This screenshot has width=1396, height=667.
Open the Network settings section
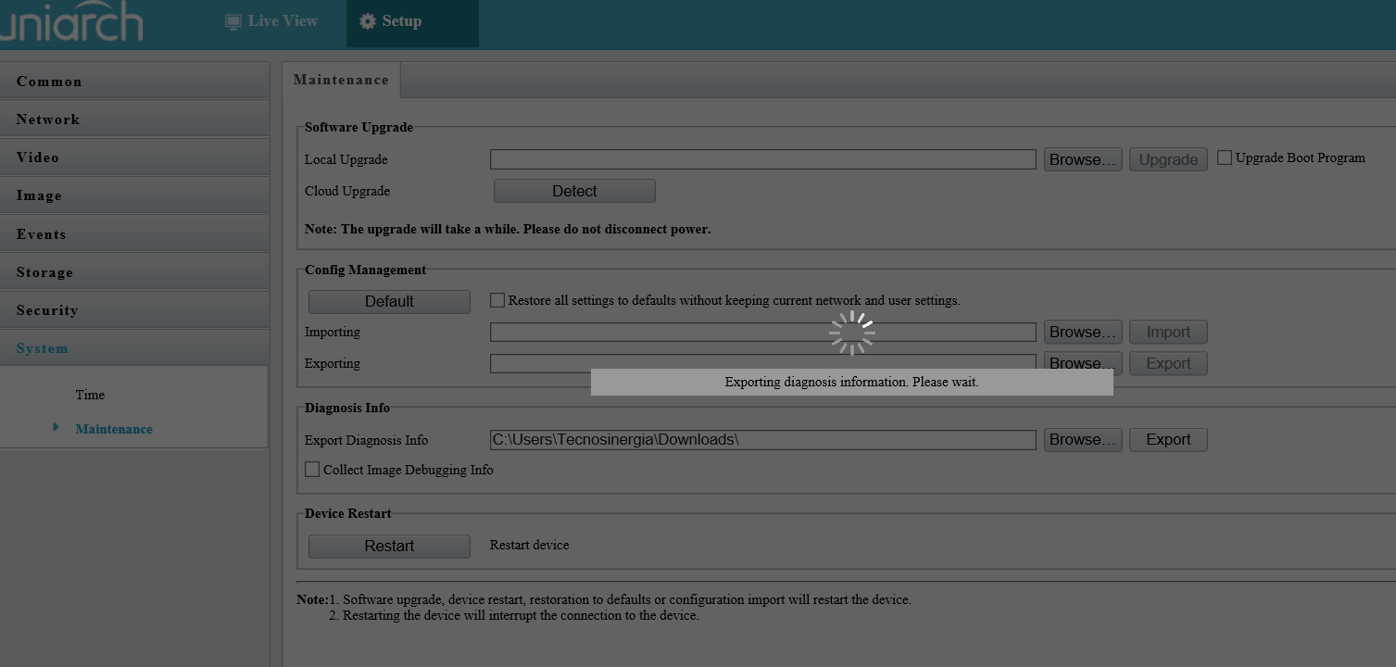[x=47, y=119]
